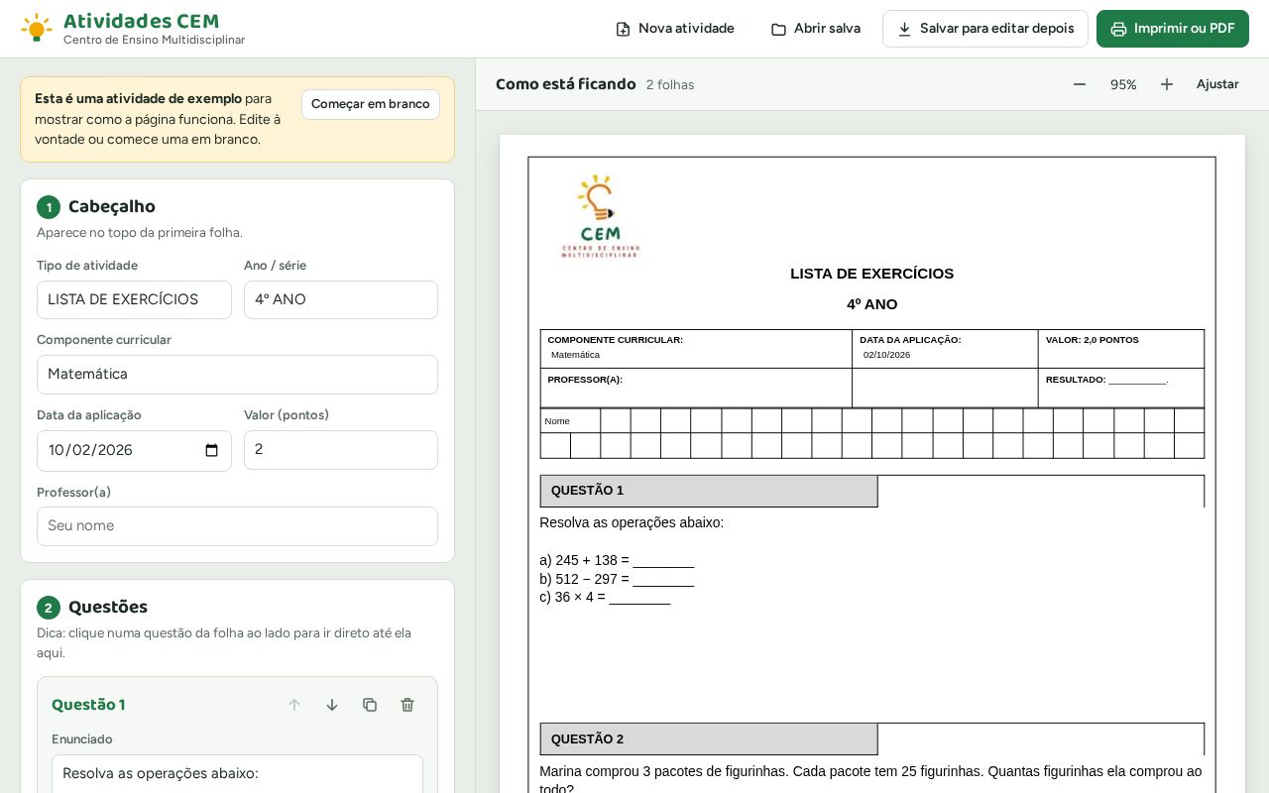Click 'b) 512 − 297' line in preview
Image resolution: width=1269 pixels, height=793 pixels.
[x=617, y=579]
